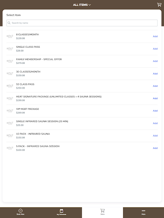
Task: Open the Book Now tab
Action: (20, 212)
